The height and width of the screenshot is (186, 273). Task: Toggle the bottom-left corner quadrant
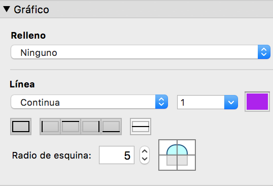(168, 163)
